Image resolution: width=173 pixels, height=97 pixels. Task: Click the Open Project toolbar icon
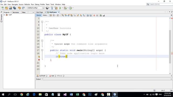(x=11, y=8)
